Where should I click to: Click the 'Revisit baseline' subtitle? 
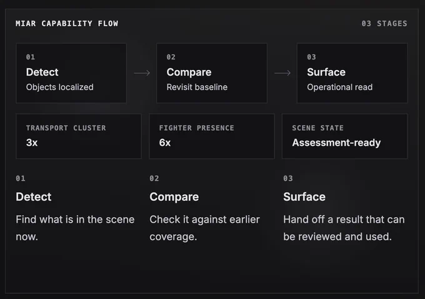tap(197, 87)
